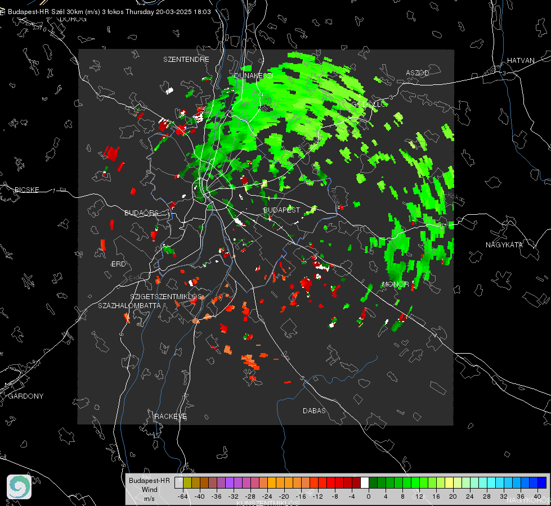551x506 pixels.
Task: Click the SZÁZHALOMBATTA label
Action: click(x=129, y=305)
